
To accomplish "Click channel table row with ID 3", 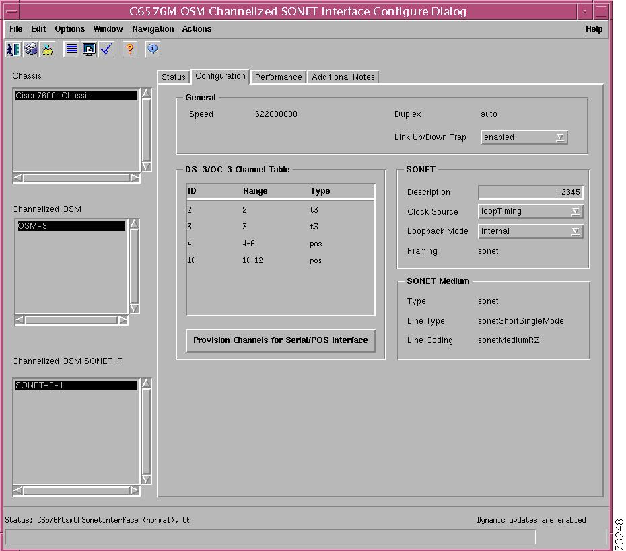I will tap(280, 227).
